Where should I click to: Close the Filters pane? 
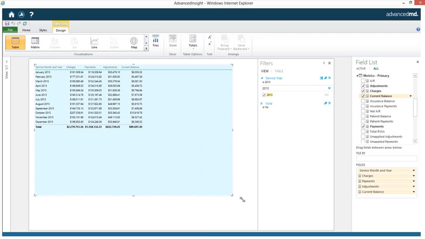tap(329, 63)
